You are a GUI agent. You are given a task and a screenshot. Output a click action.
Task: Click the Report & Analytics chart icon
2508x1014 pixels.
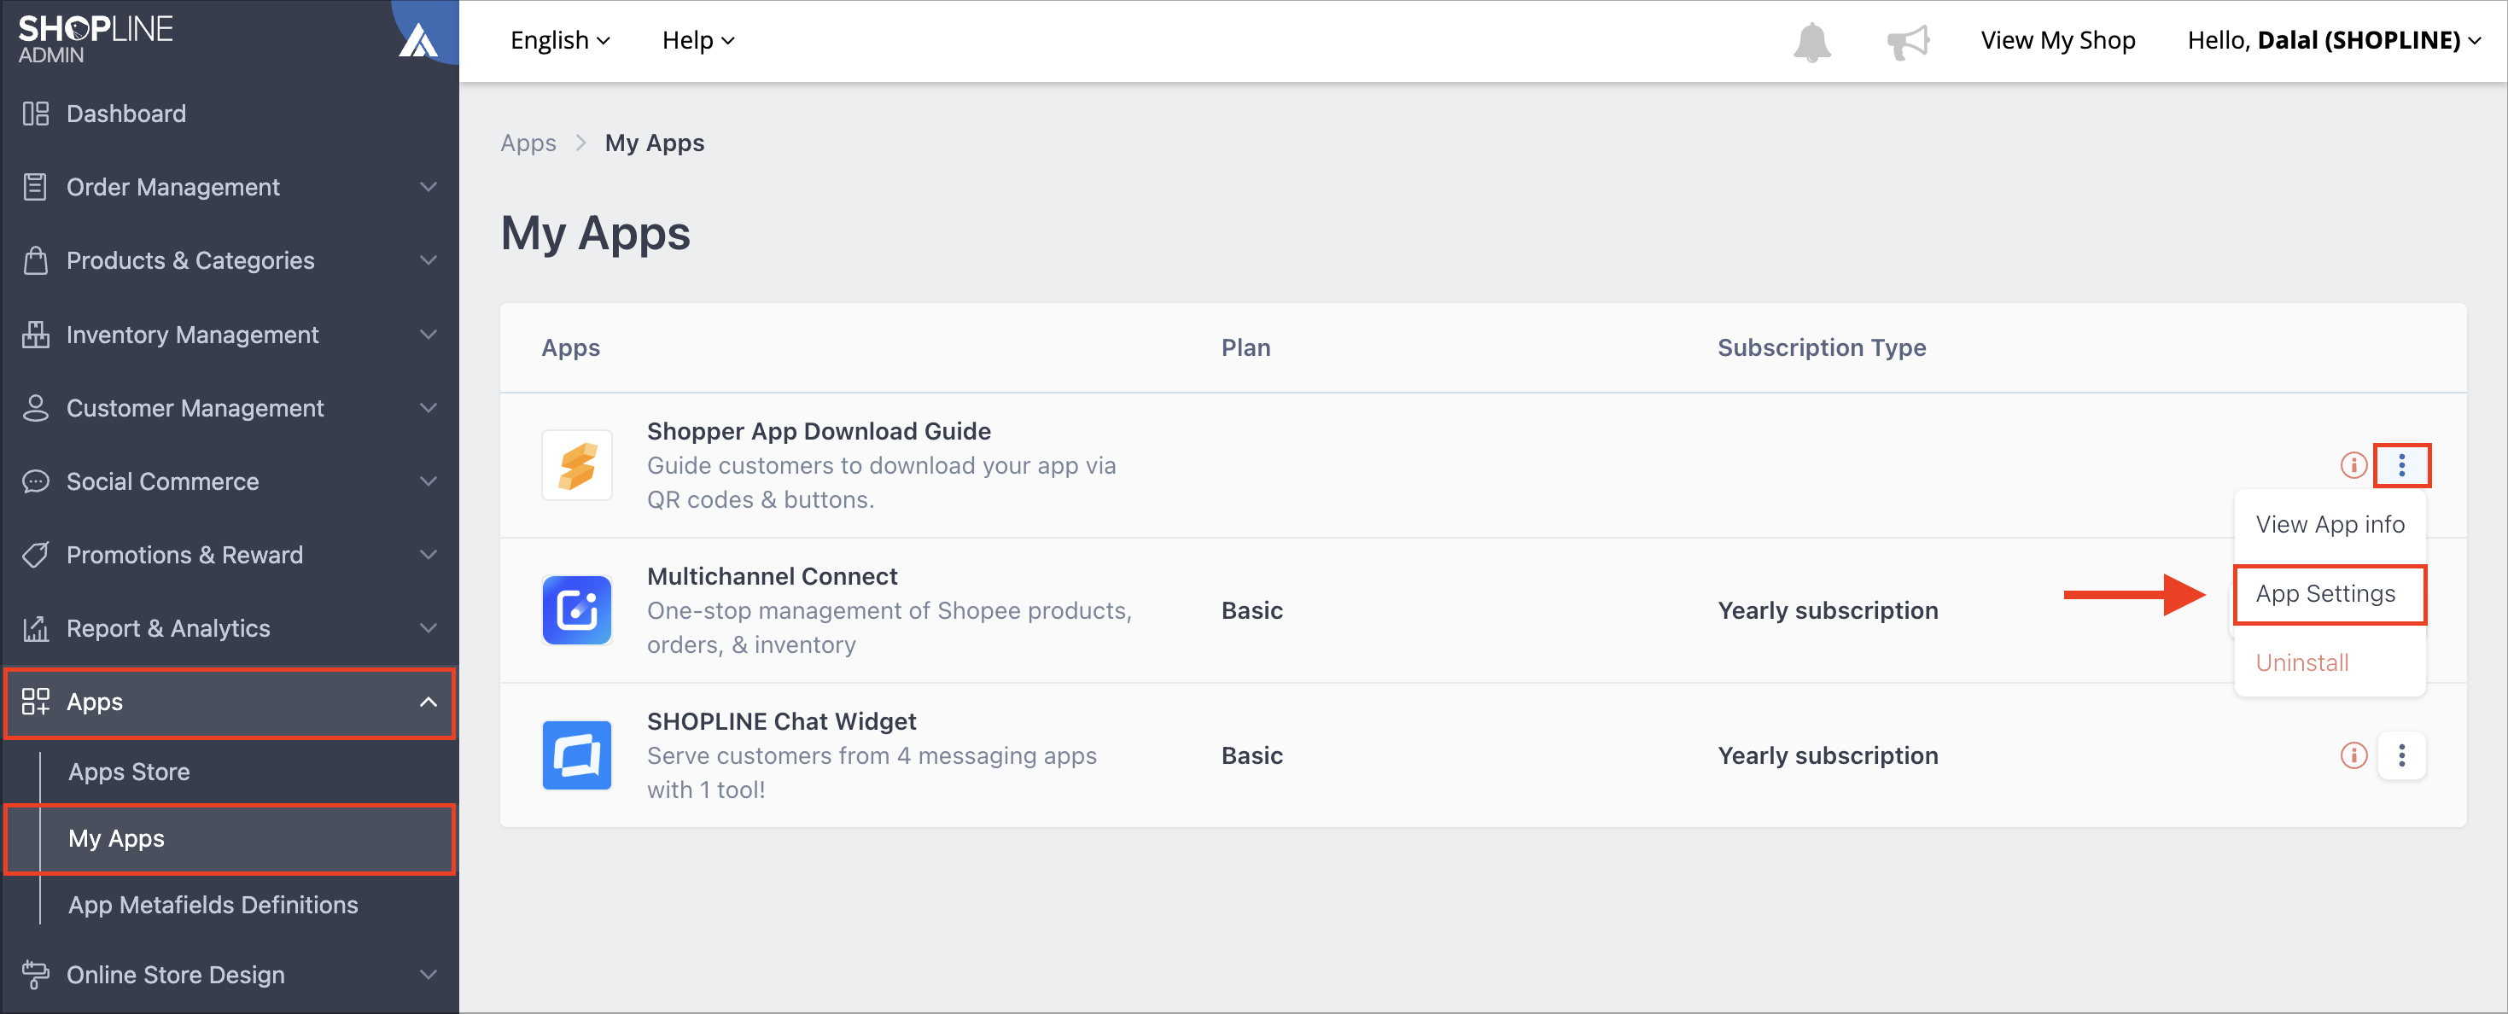click(36, 629)
